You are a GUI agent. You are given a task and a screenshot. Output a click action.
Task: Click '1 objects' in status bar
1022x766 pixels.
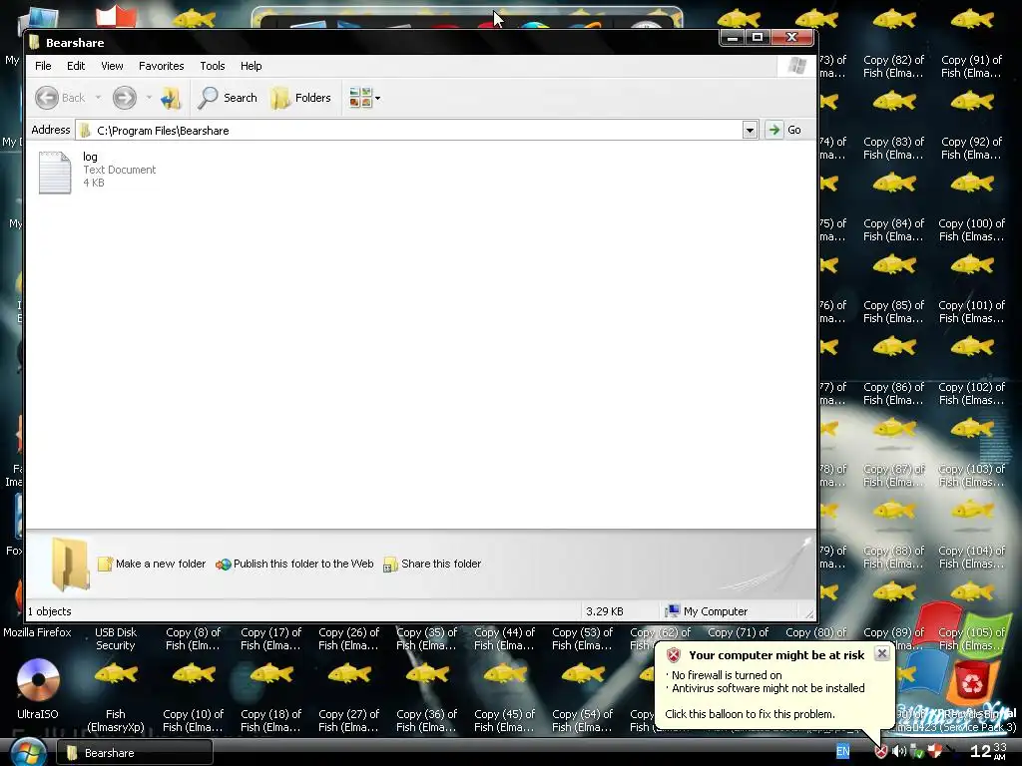pos(50,611)
